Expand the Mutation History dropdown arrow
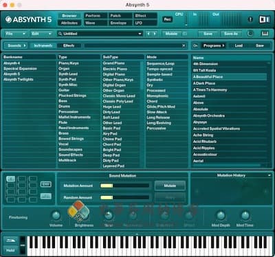275x257 pixels. click(269, 175)
